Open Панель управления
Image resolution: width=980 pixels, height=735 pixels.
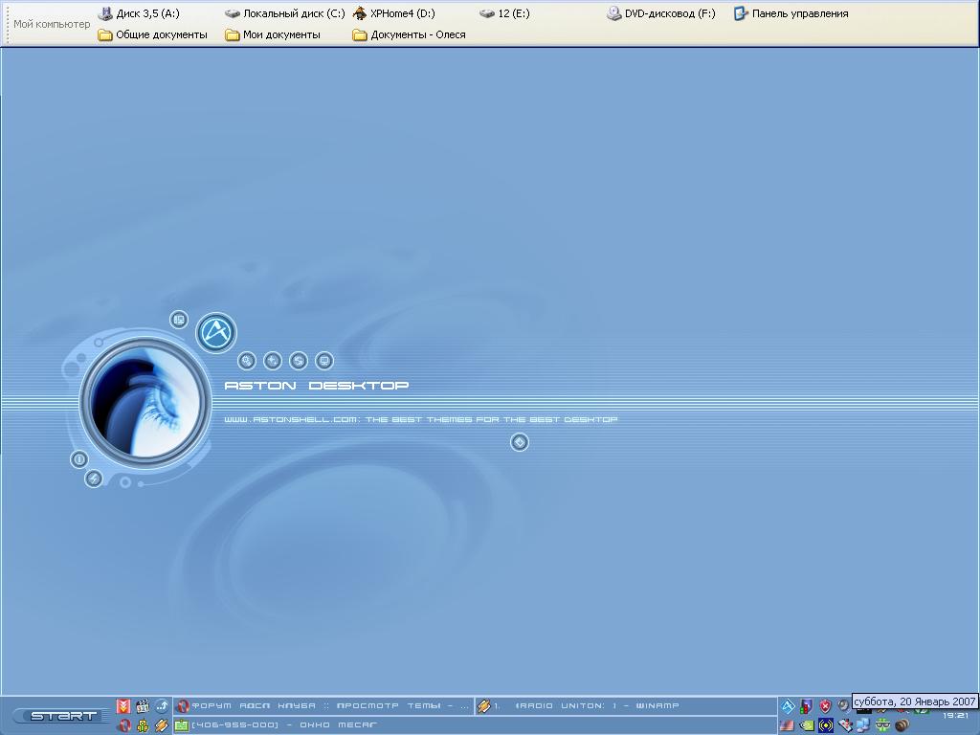tap(791, 13)
